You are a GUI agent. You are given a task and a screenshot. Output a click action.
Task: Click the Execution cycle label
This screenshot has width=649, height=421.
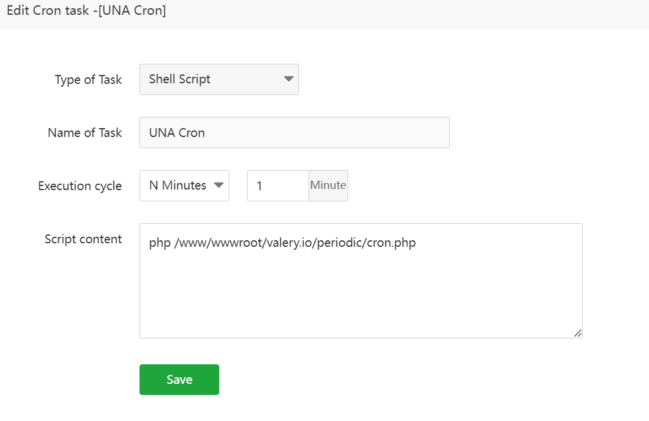point(80,186)
